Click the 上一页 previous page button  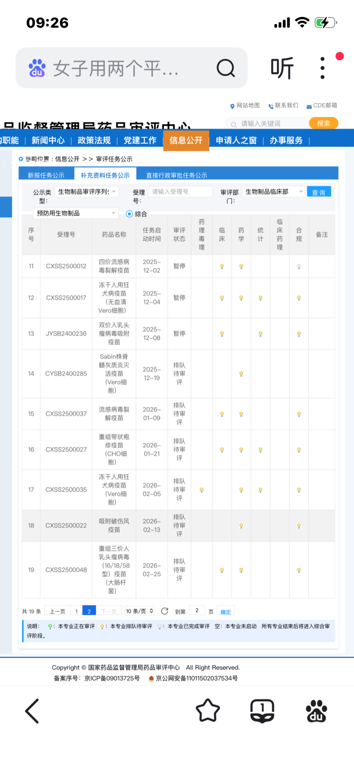[58, 611]
